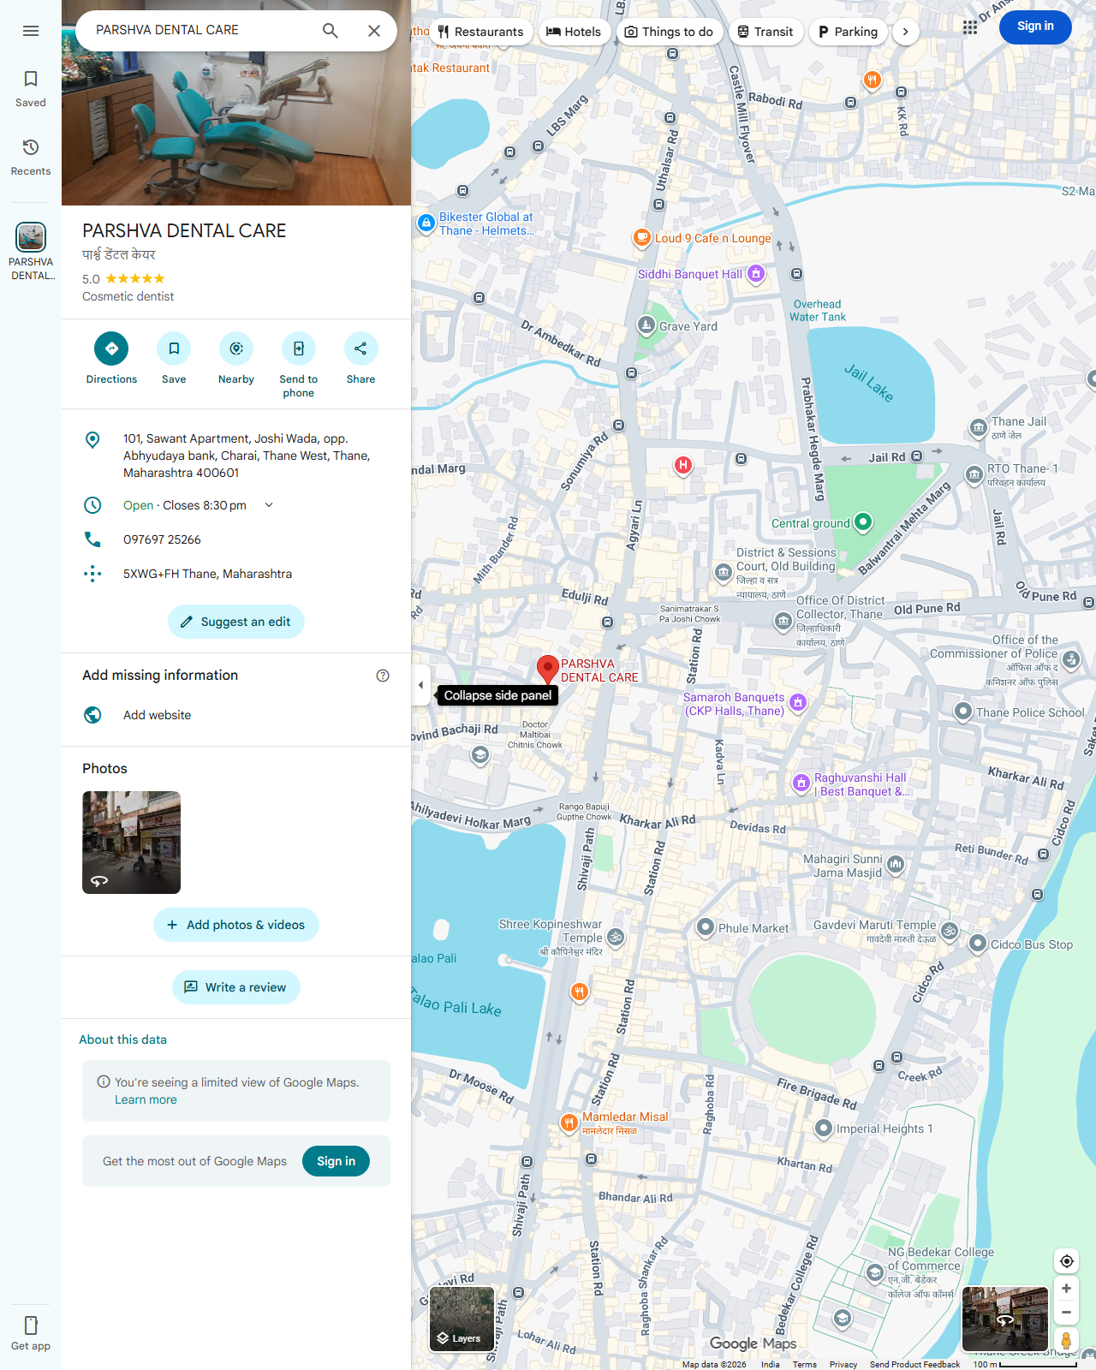1096x1370 pixels.
Task: Open Google apps grid
Action: click(x=969, y=27)
